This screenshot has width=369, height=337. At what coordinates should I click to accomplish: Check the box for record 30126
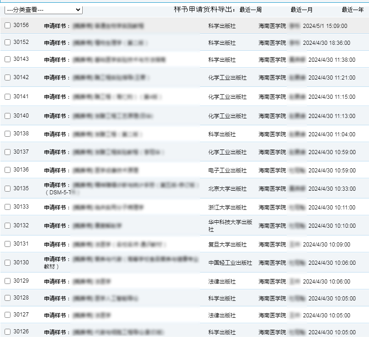click(7, 332)
